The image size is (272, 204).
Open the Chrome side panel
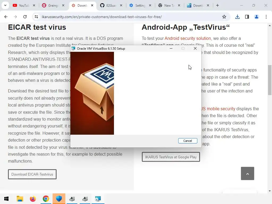(247, 17)
